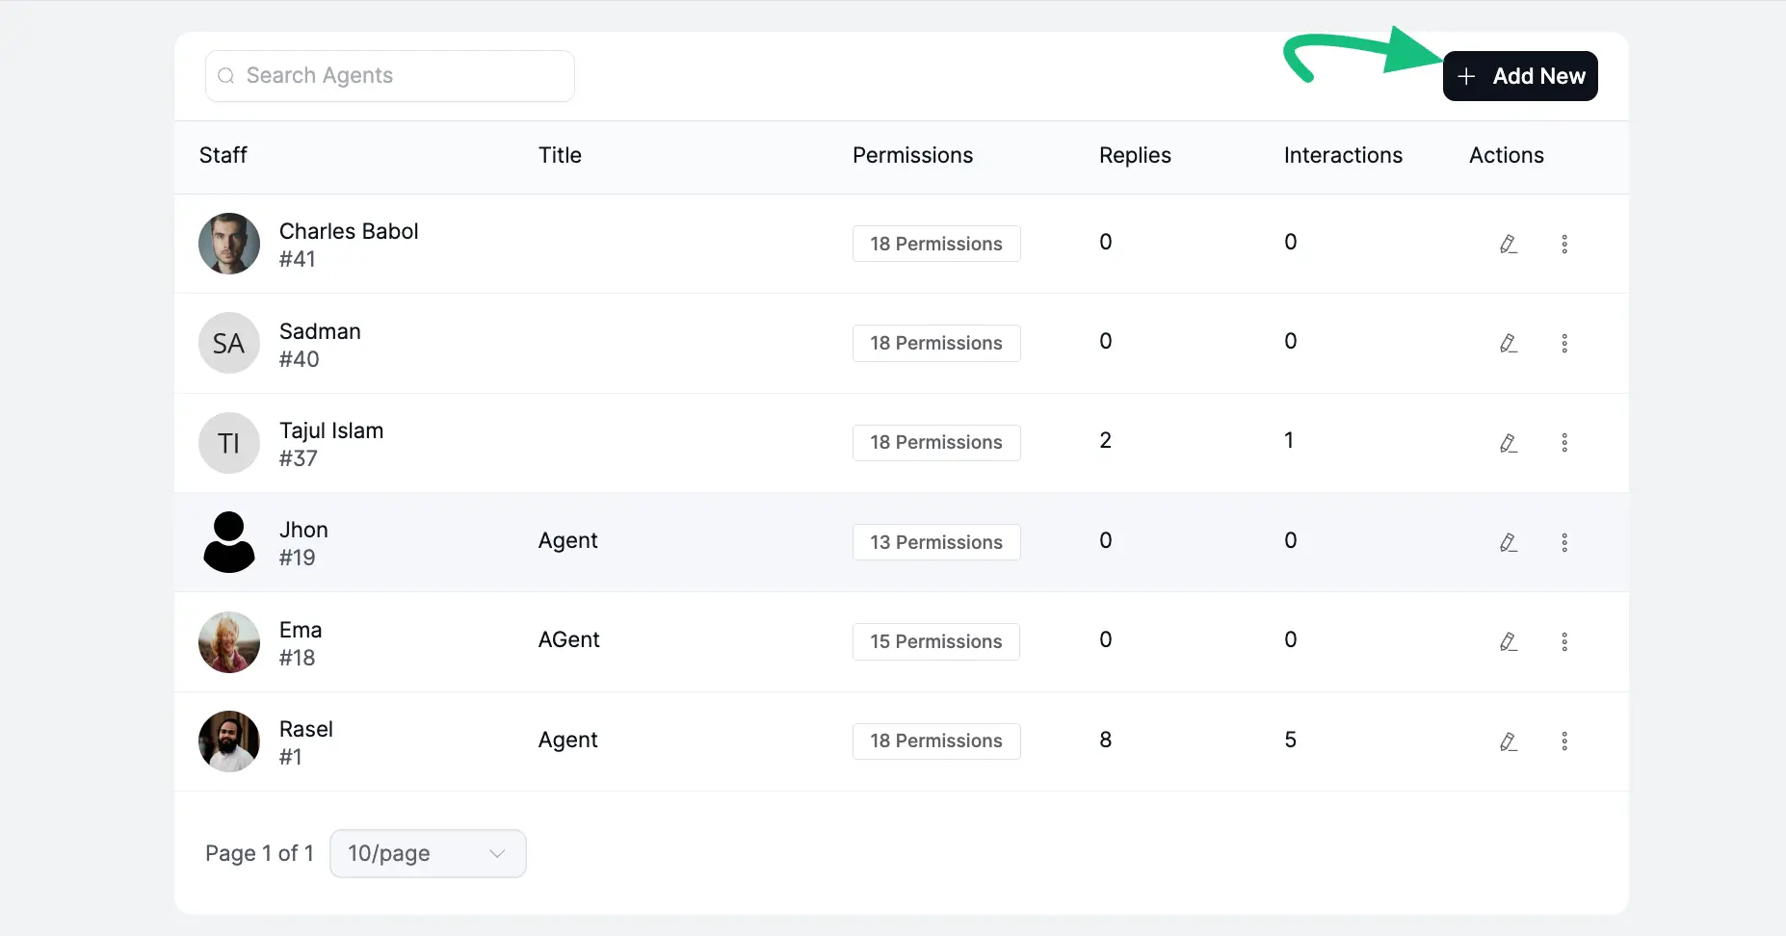
Task: Click 15 Permissions on Ema's row
Action: click(x=935, y=641)
